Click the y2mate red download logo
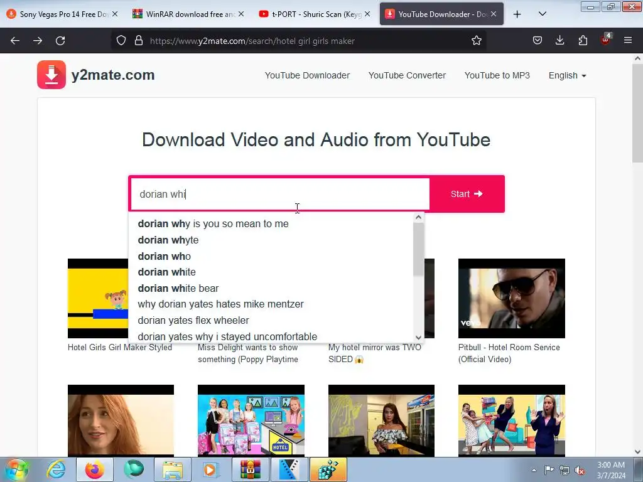 pyautogui.click(x=51, y=75)
